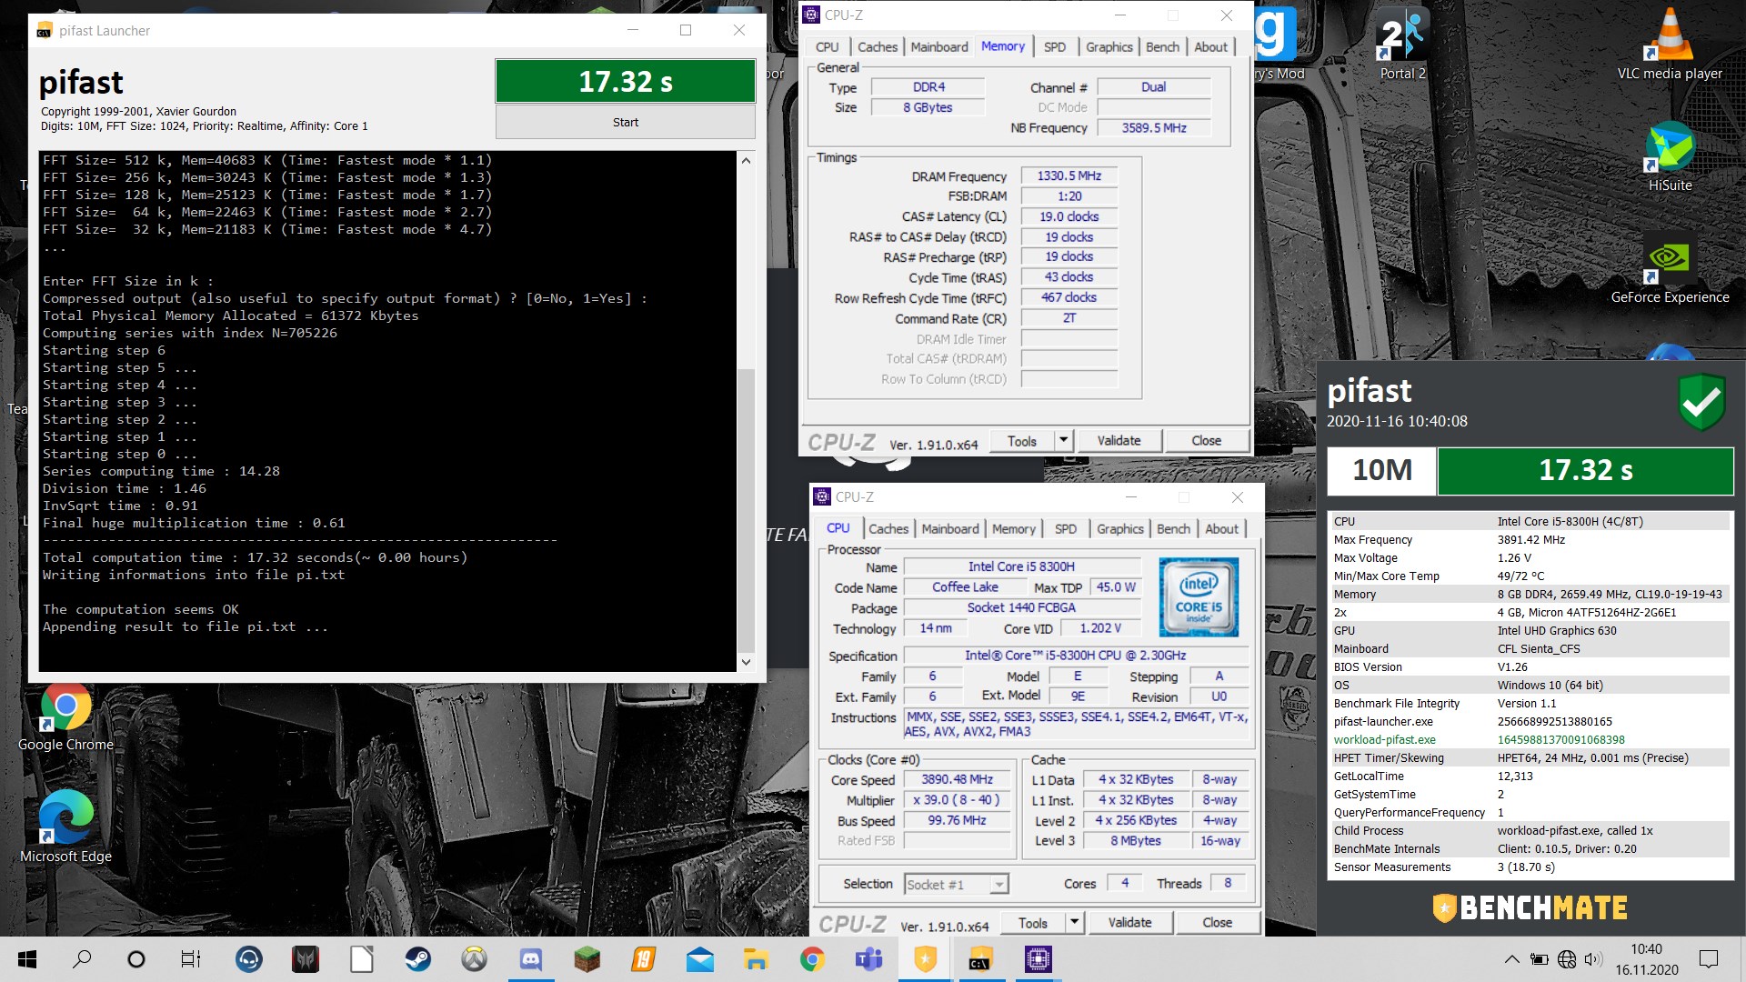This screenshot has height=982, width=1746.
Task: Open VLC media player desktop icon
Action: click(x=1670, y=44)
